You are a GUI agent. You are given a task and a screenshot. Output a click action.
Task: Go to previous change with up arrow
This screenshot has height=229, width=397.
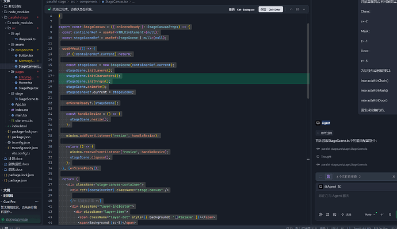pos(291,9)
